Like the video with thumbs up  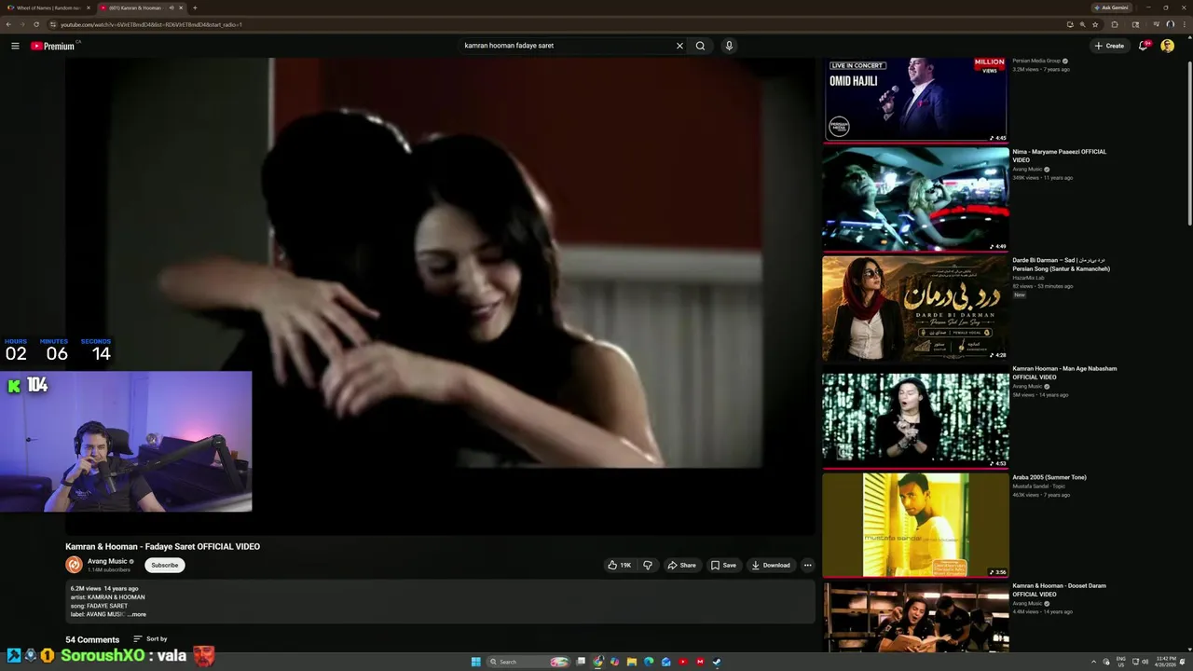(620, 565)
